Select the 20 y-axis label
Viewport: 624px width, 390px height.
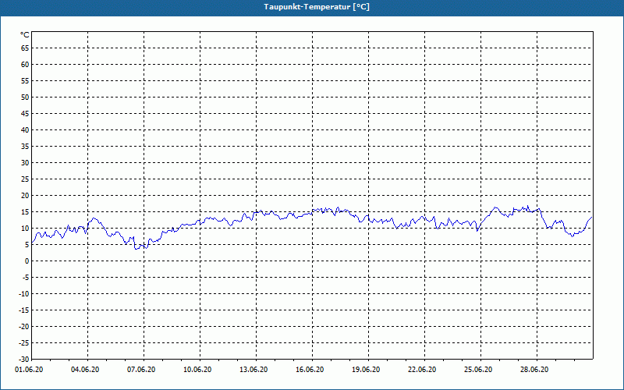click(25, 196)
